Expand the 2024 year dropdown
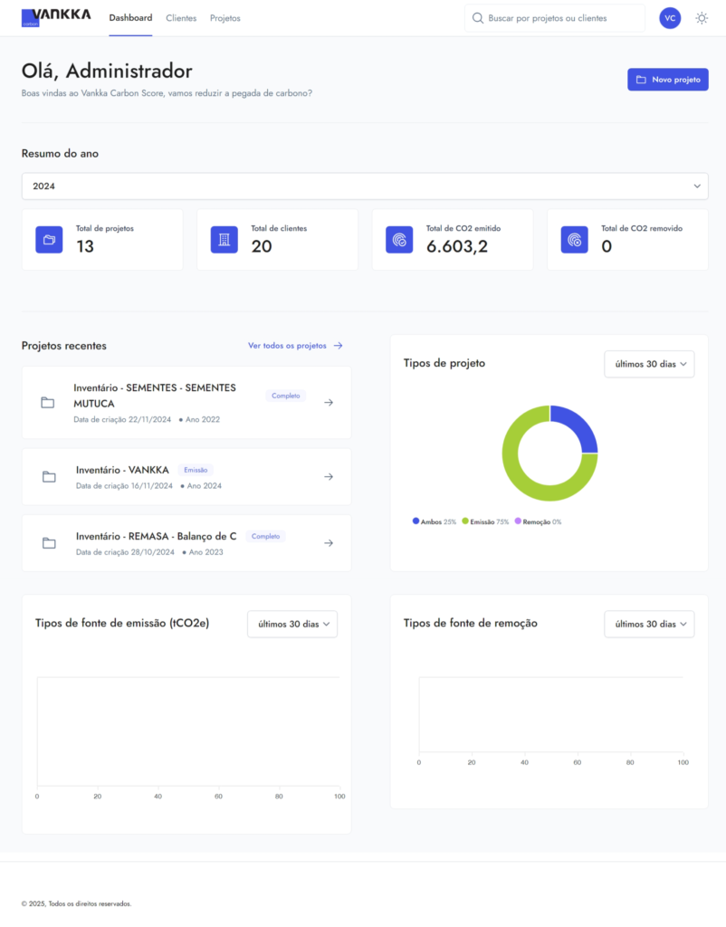726x927 pixels. (x=365, y=186)
